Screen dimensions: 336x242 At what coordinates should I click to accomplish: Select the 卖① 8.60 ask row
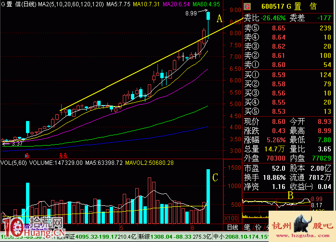coord(288,65)
